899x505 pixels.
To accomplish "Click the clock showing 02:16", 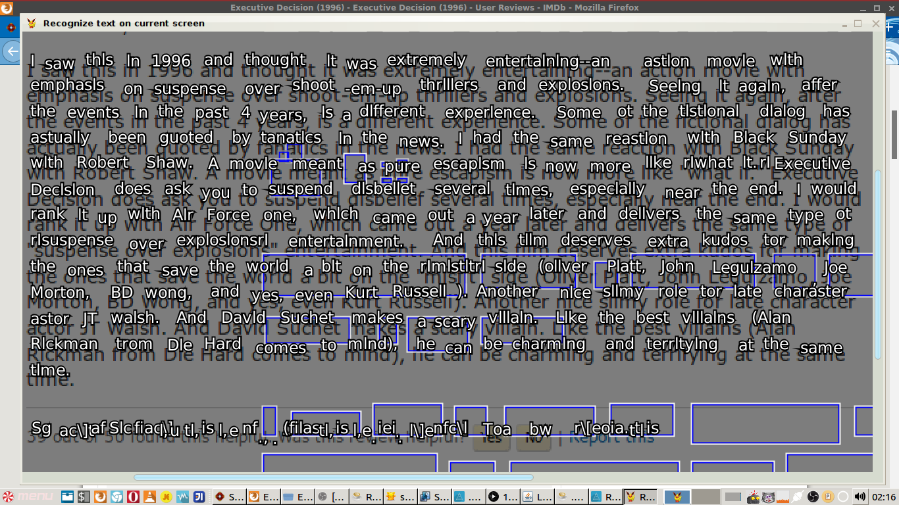I will (883, 496).
